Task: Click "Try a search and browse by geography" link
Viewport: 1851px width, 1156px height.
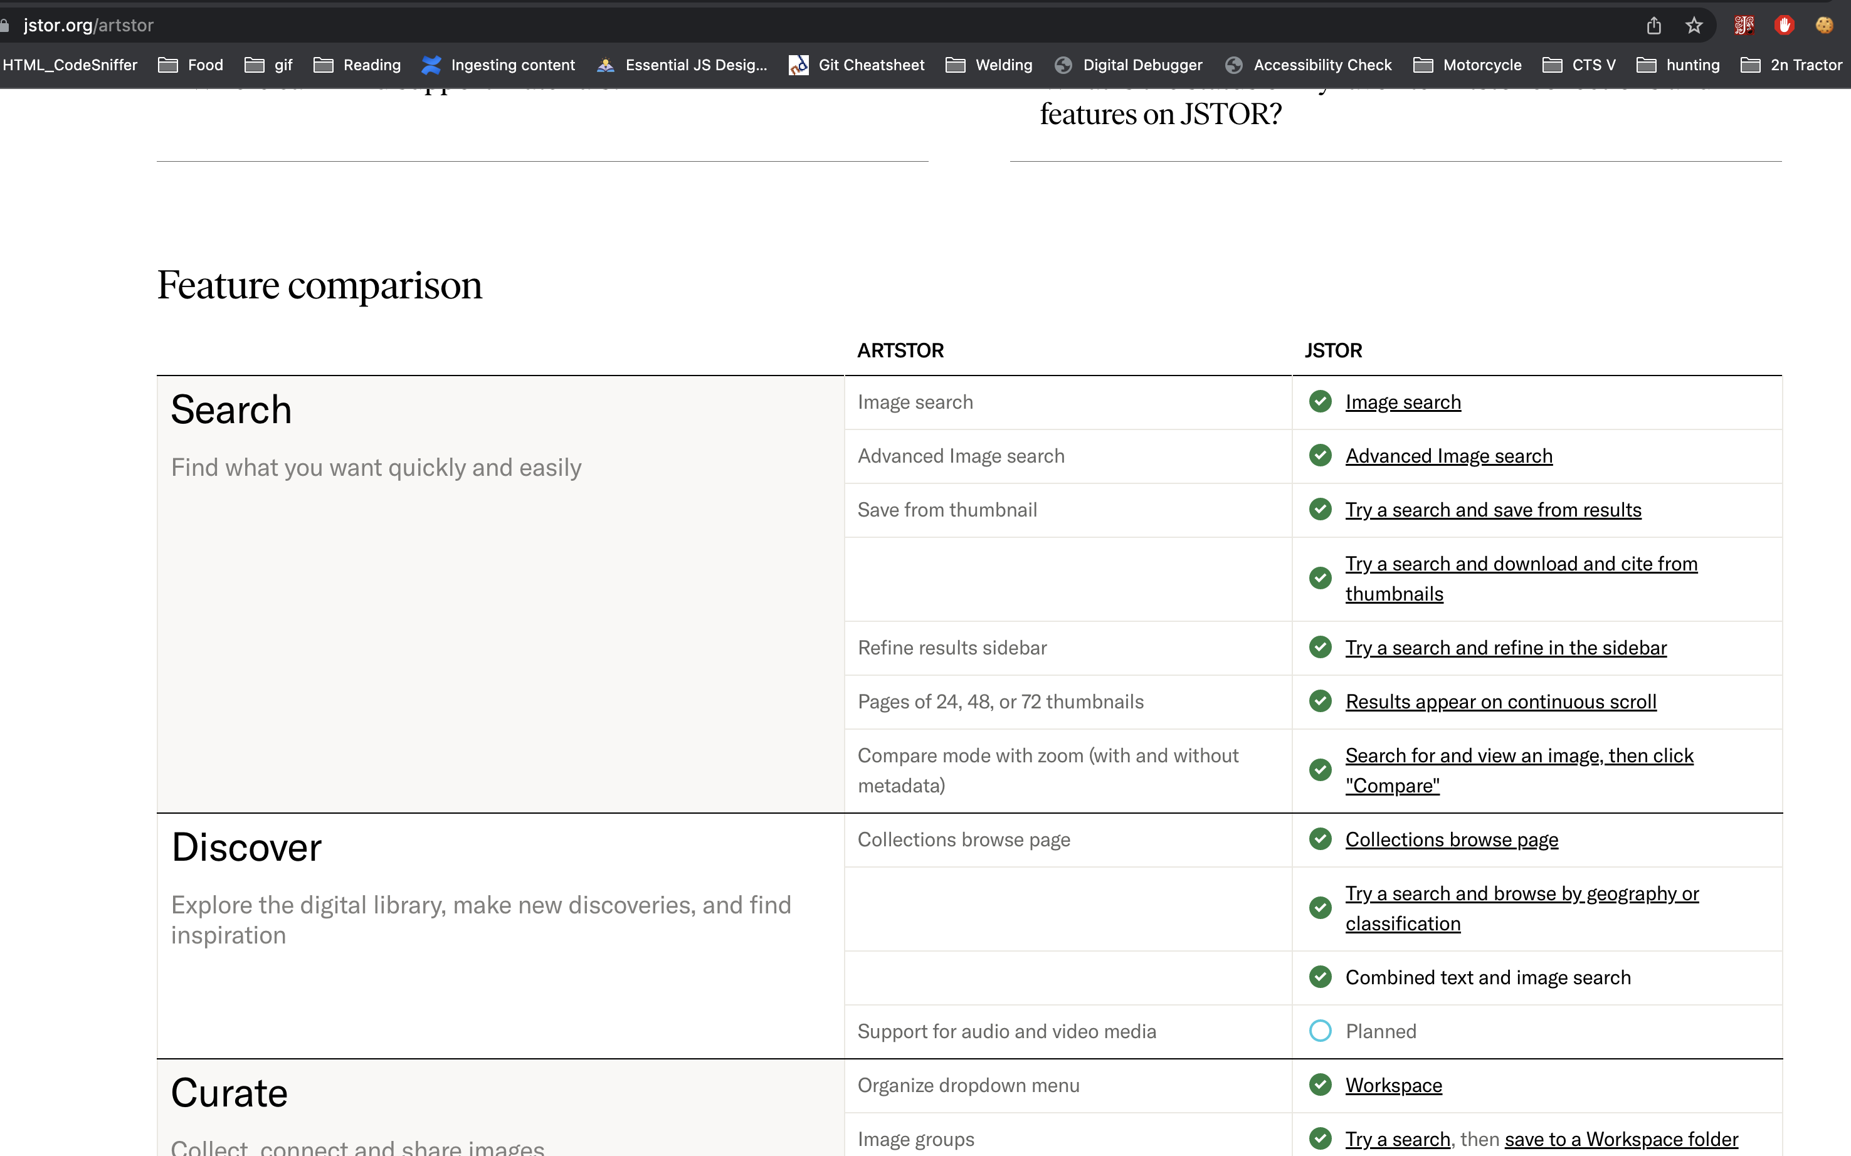Action: click(1522, 909)
